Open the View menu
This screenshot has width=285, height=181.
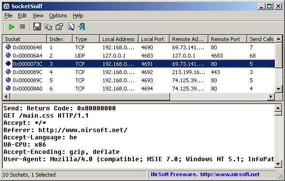[x=38, y=16]
